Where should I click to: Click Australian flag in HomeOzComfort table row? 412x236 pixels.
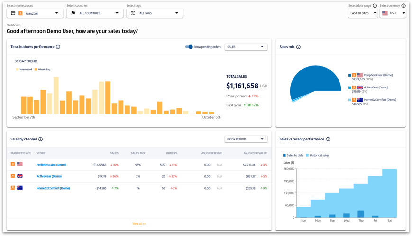(x=20, y=188)
